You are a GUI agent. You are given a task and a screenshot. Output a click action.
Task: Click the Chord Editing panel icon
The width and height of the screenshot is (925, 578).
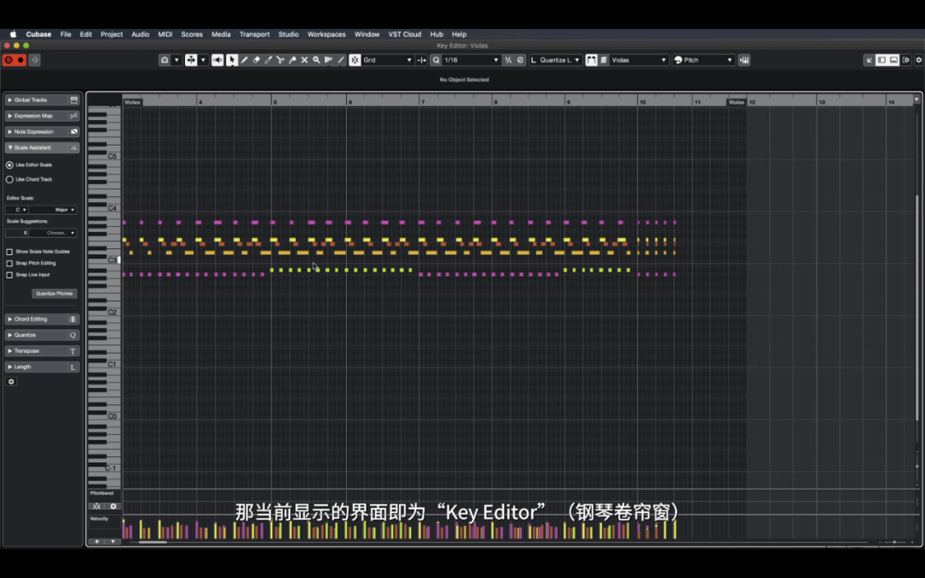pos(73,319)
